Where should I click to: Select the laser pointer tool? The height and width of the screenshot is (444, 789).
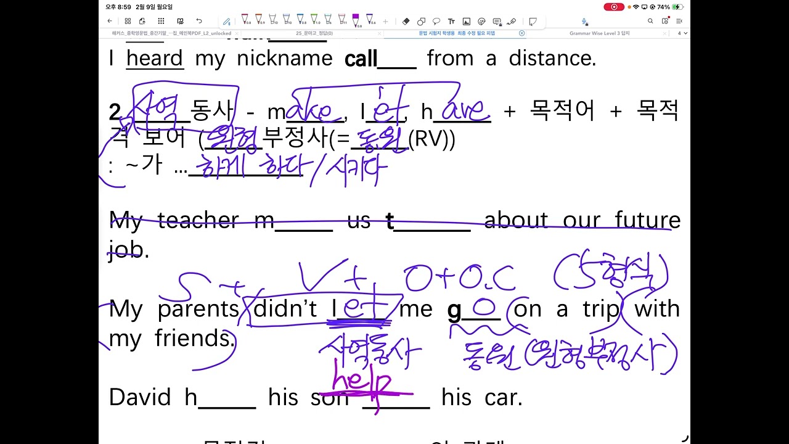pos(511,22)
